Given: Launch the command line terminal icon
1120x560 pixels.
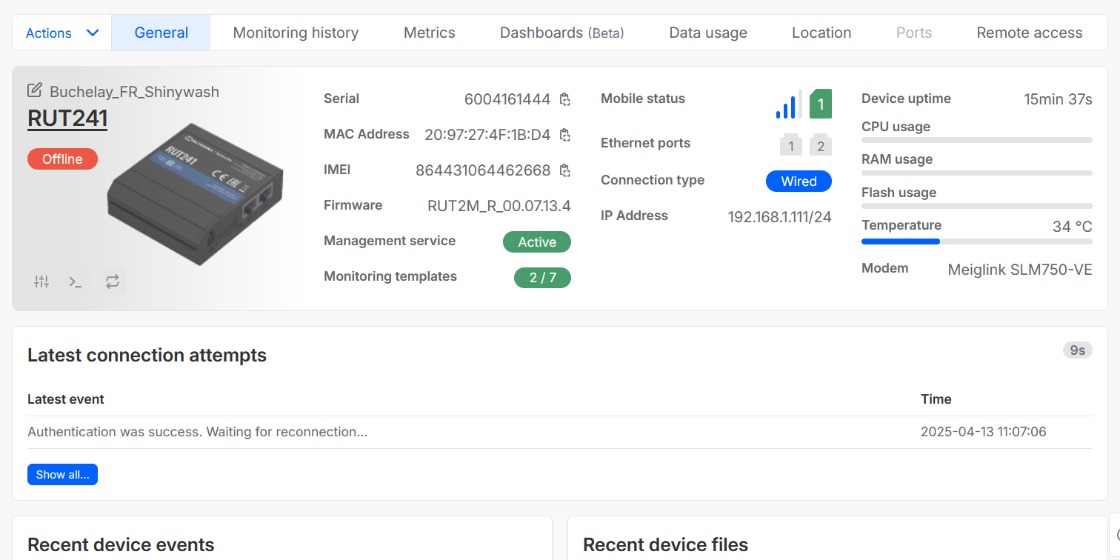Looking at the screenshot, I should [x=76, y=281].
